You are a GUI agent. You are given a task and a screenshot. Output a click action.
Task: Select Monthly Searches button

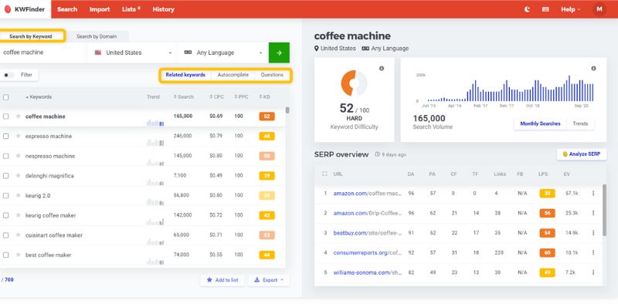(540, 123)
